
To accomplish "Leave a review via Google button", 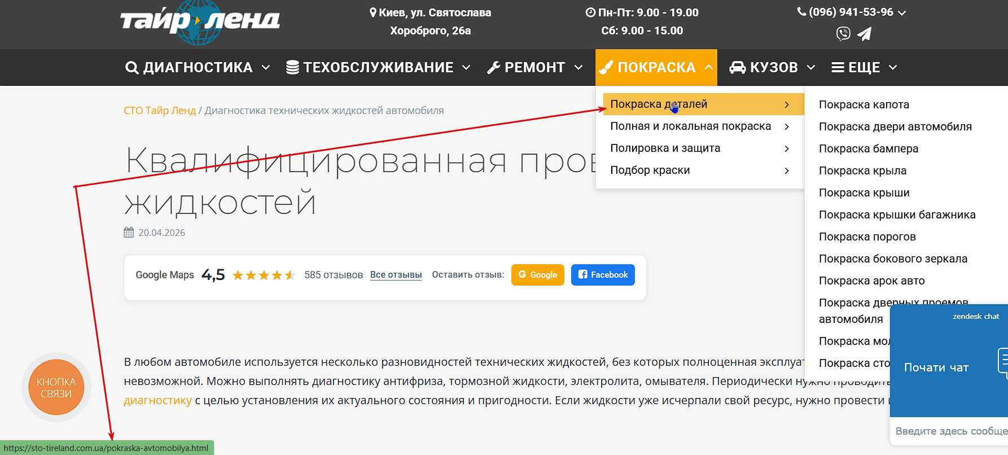I will tap(537, 275).
